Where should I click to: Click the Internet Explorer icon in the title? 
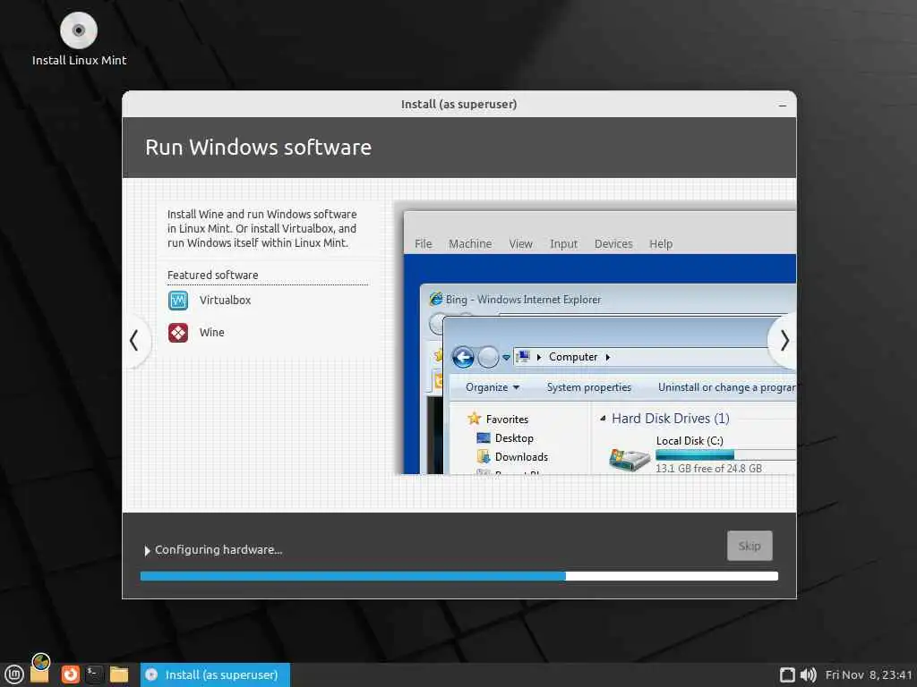pyautogui.click(x=436, y=299)
